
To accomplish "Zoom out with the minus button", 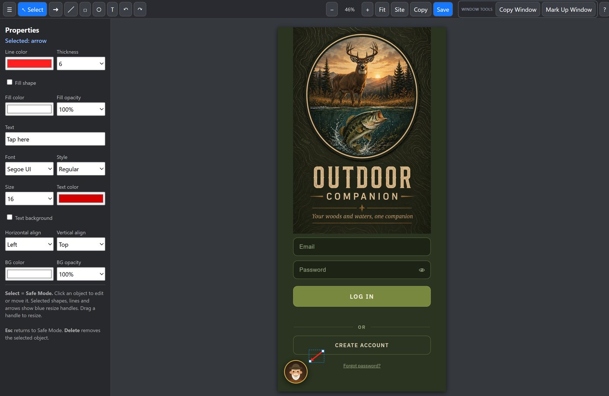I will coord(332,10).
